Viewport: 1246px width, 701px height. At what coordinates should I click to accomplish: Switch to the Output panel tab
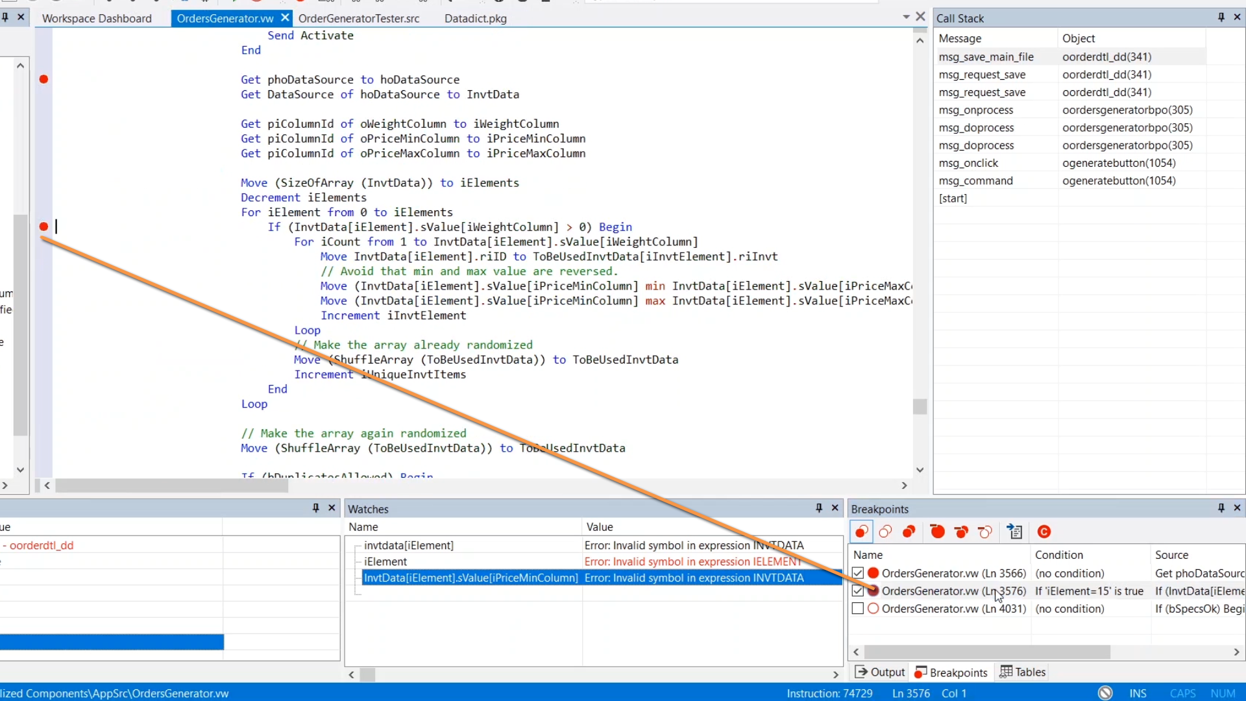pyautogui.click(x=880, y=672)
